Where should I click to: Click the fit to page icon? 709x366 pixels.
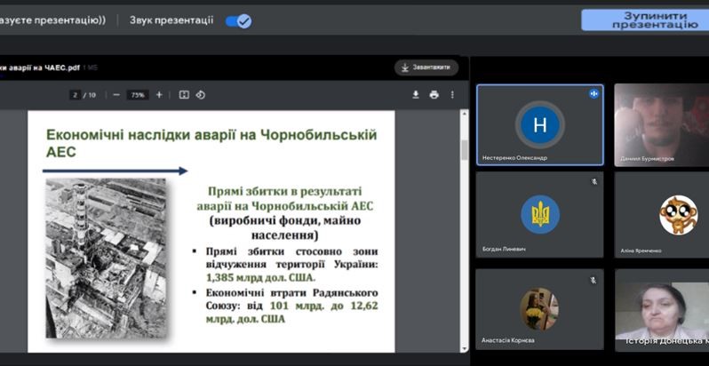click(x=184, y=95)
